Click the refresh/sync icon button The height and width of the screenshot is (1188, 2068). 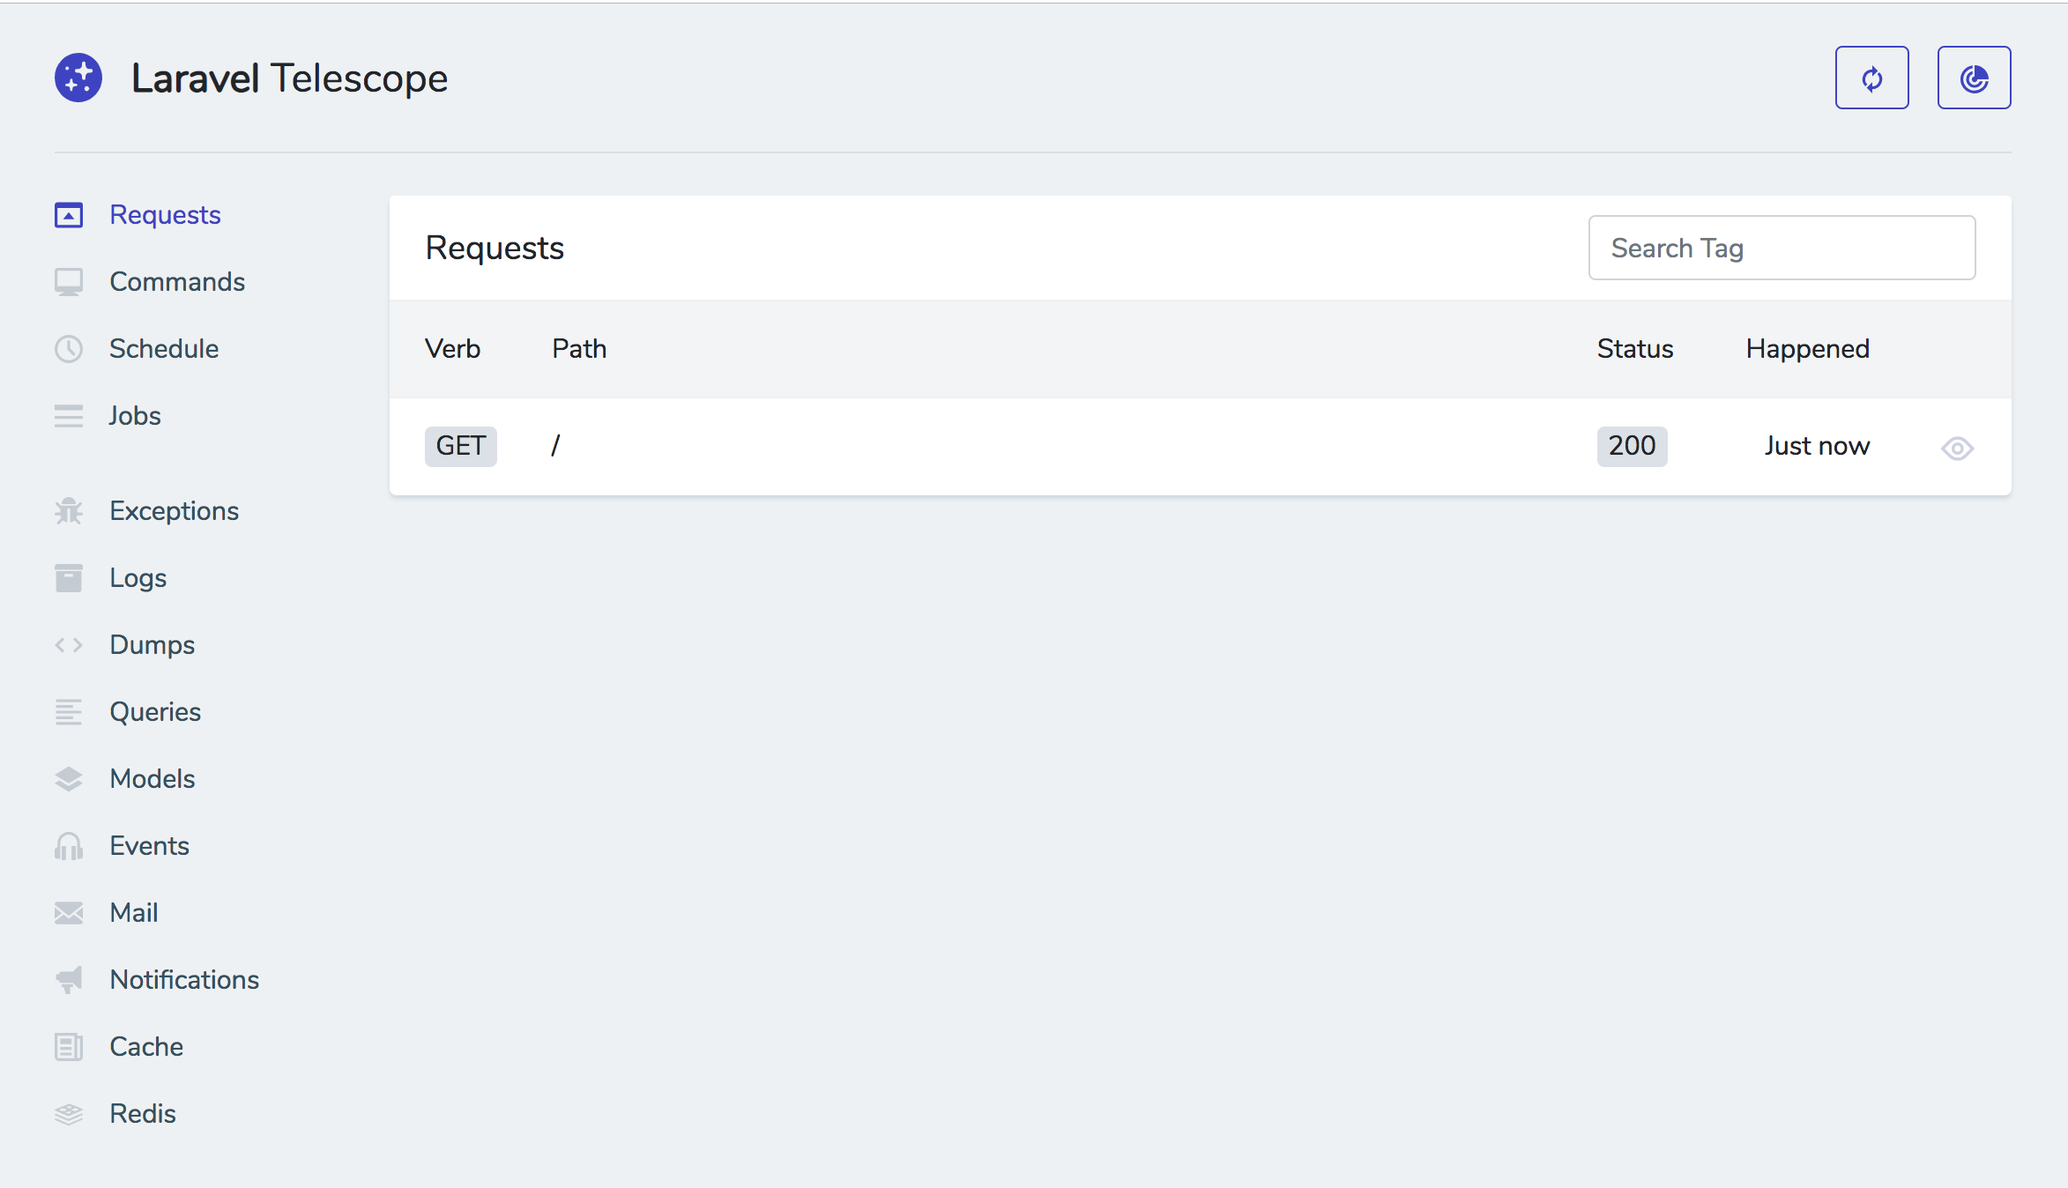click(1873, 77)
